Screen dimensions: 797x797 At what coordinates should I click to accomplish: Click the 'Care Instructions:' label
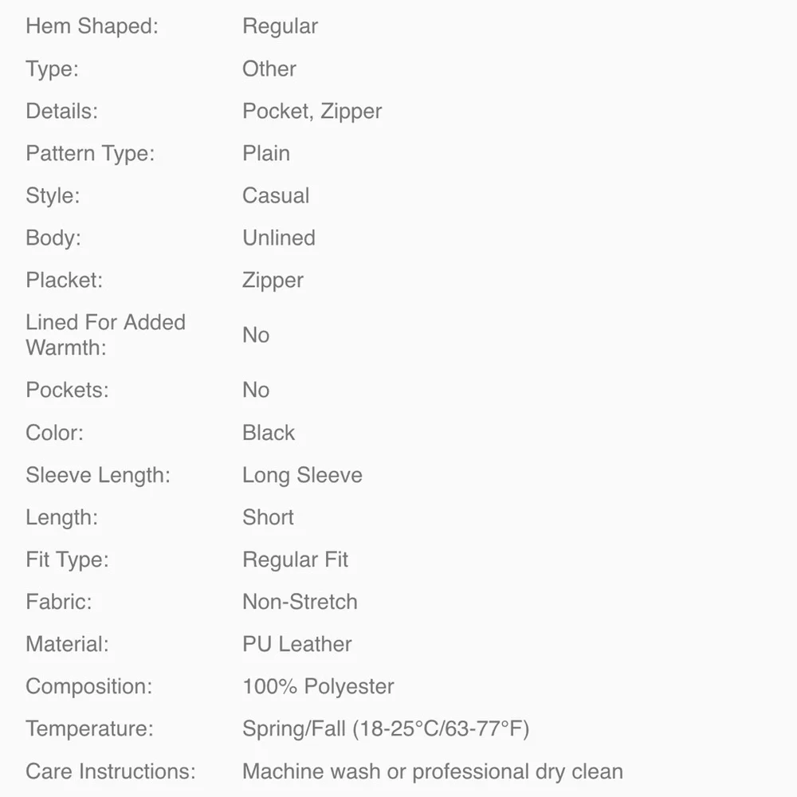tap(110, 771)
